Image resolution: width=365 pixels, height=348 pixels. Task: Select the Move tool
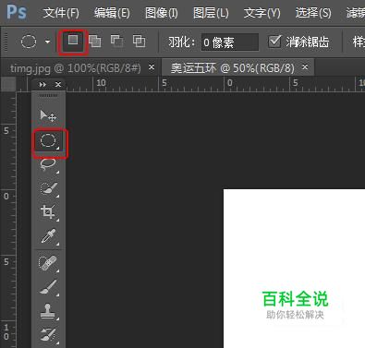point(48,116)
